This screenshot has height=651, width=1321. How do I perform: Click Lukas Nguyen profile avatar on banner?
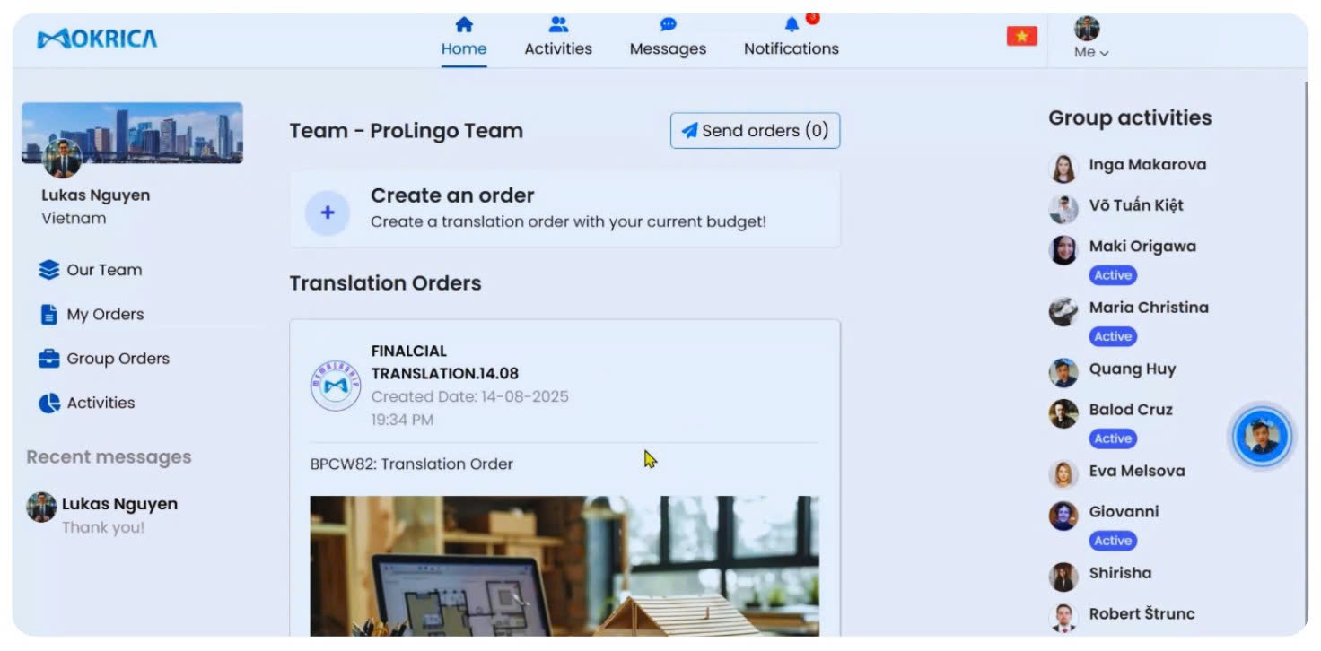pos(62,159)
